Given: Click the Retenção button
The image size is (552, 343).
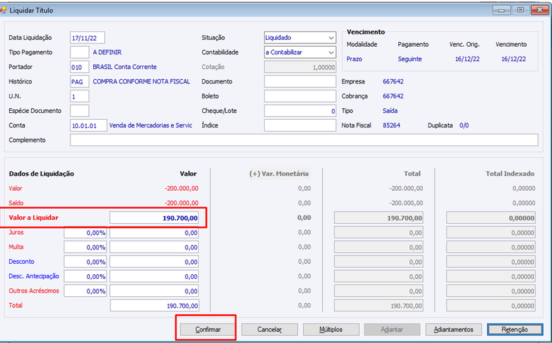Looking at the screenshot, I should click(x=515, y=330).
